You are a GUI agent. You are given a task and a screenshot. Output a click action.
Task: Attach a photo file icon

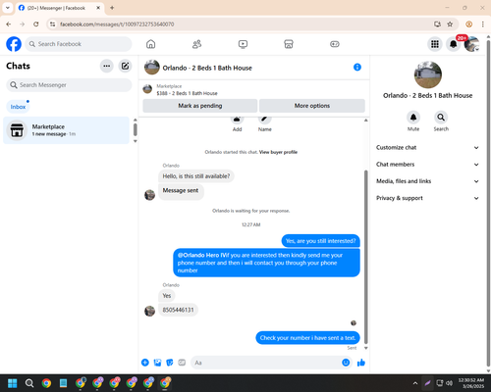(x=157, y=363)
